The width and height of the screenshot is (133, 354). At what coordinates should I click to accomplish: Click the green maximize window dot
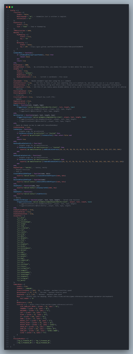click(x=12, y=7)
